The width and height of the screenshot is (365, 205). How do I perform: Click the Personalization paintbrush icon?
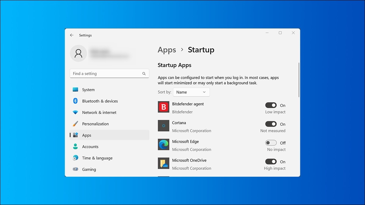click(x=75, y=124)
